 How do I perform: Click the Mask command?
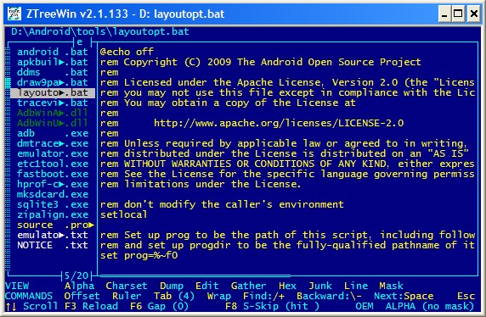click(x=391, y=286)
